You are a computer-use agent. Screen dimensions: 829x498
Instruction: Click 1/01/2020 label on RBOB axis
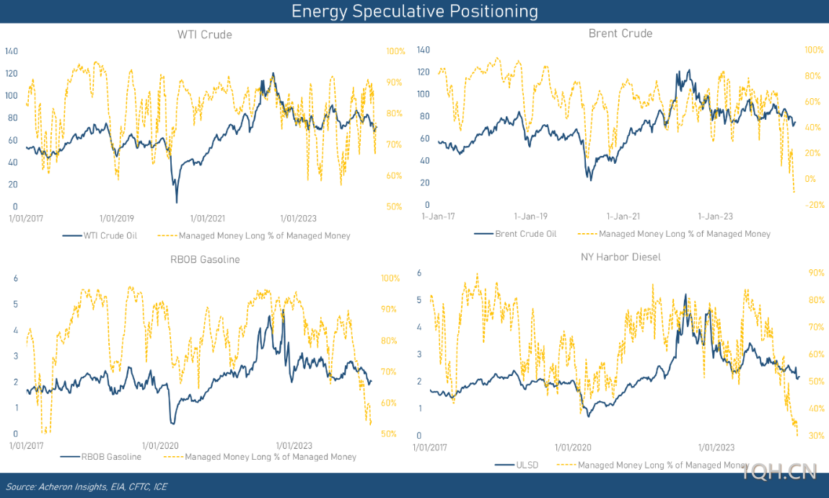(160, 445)
